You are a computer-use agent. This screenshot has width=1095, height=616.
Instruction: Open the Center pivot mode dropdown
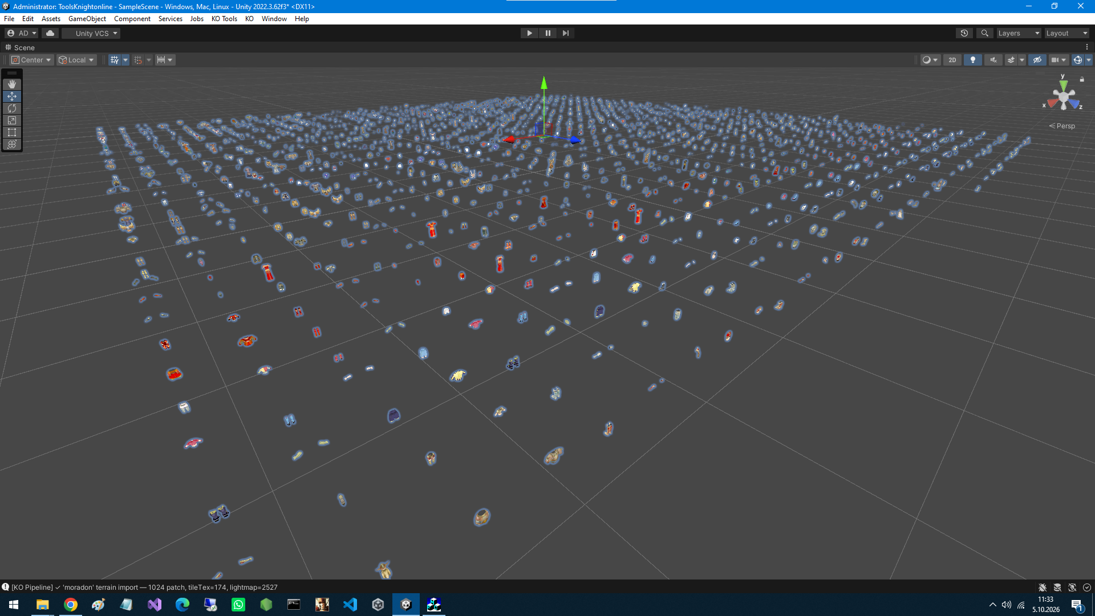(x=32, y=60)
